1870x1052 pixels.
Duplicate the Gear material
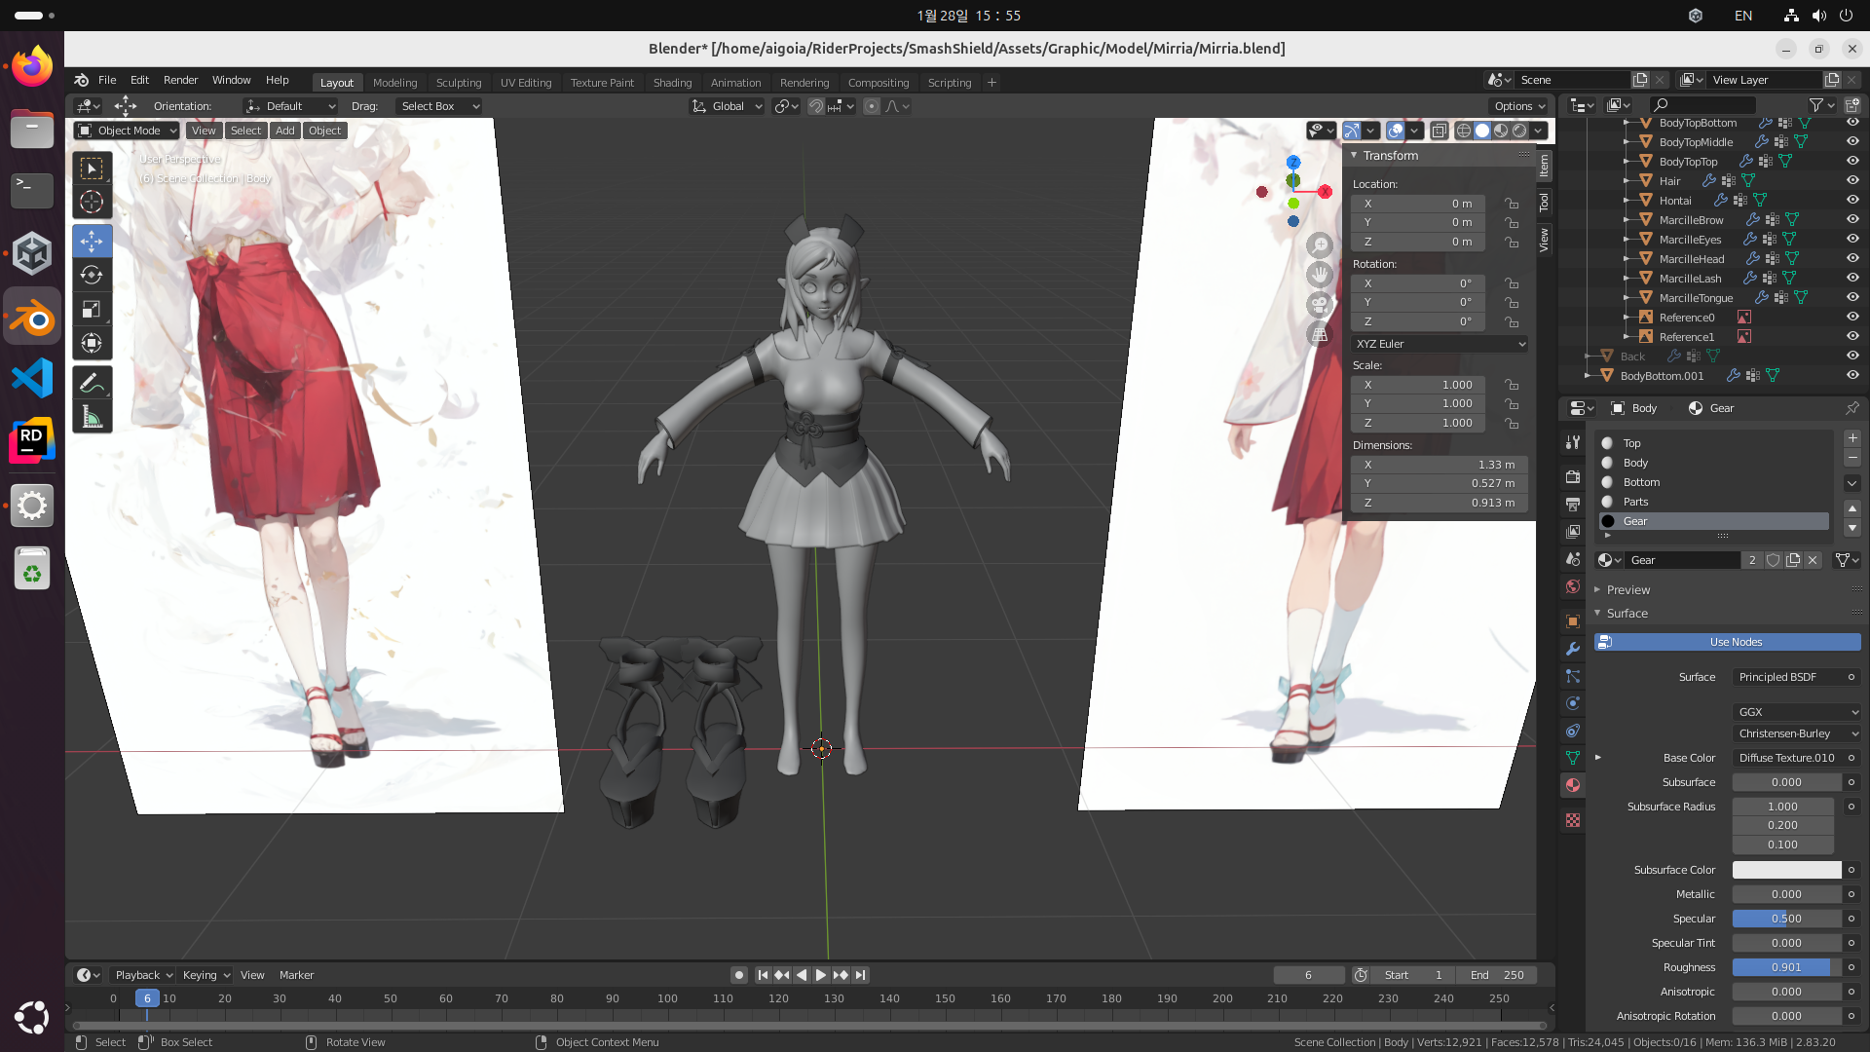1793,560
